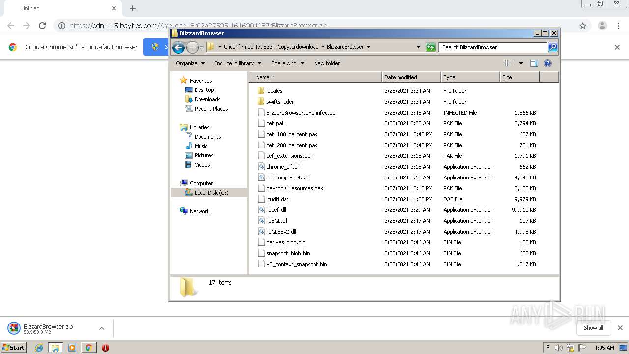This screenshot has width=629, height=354.
Task: Open new tab in Chrome
Action: pyautogui.click(x=132, y=8)
